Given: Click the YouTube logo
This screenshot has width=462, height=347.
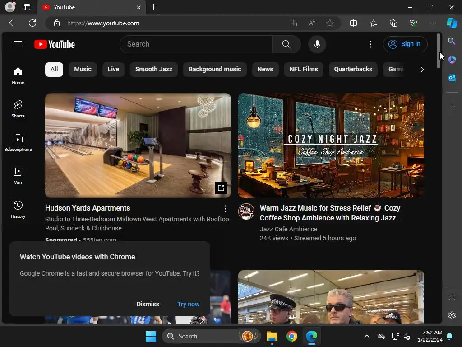Looking at the screenshot, I should coord(55,44).
